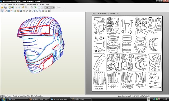The width and height of the screenshot is (169, 101).
Task: Select the split-window layout icon
Action: (x=39, y=8)
